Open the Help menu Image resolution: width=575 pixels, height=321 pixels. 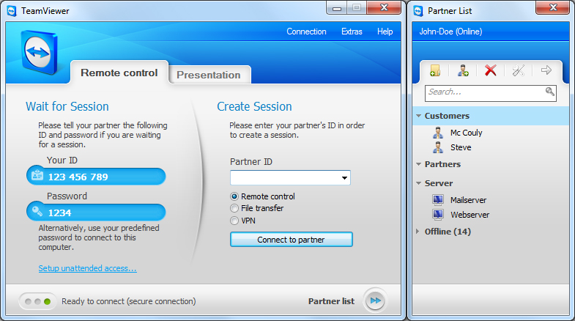(x=385, y=32)
